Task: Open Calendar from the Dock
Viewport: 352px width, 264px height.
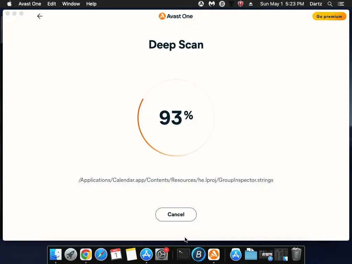Action: tap(116, 255)
